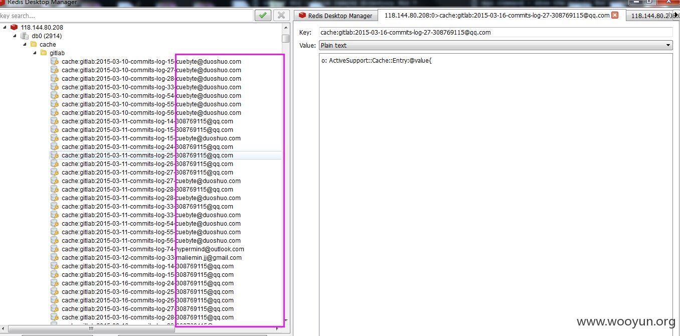Select key 2015-03-11-commits-log-28-cuebyte@duoshuo.com
This screenshot has height=336, width=680.
[151, 198]
